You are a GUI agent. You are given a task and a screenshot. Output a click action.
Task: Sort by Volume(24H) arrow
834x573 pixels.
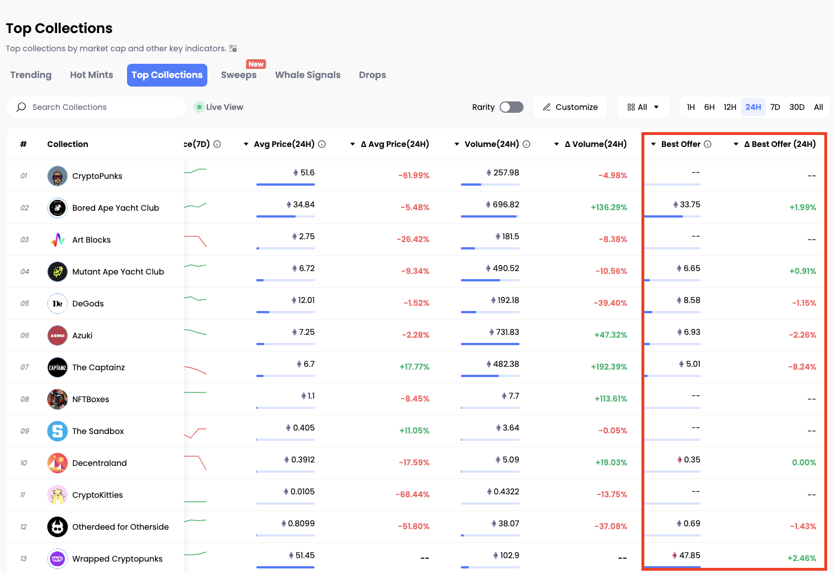click(457, 144)
